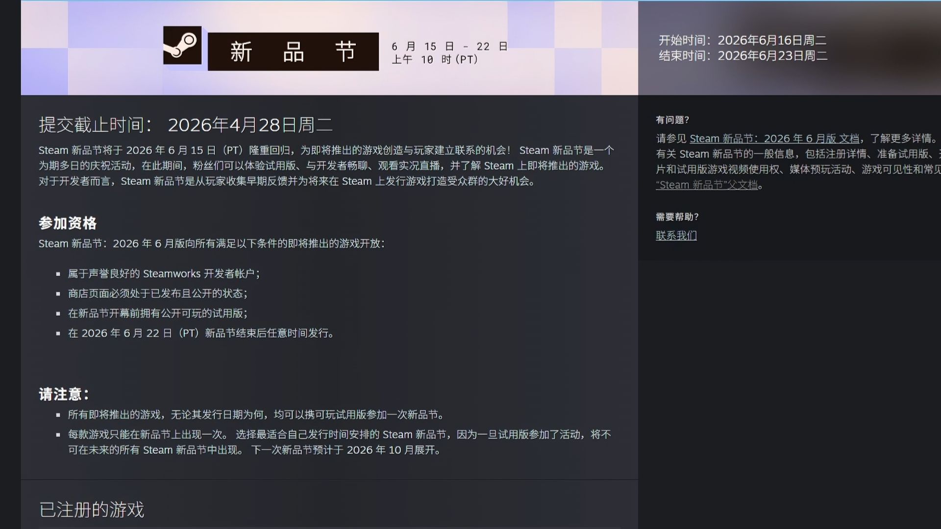Viewport: 941px width, 529px height.
Task: Click the 参加资格 heading
Action: click(68, 223)
